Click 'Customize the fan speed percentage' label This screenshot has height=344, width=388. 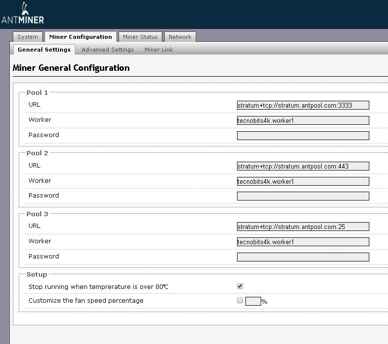pyautogui.click(x=86, y=300)
